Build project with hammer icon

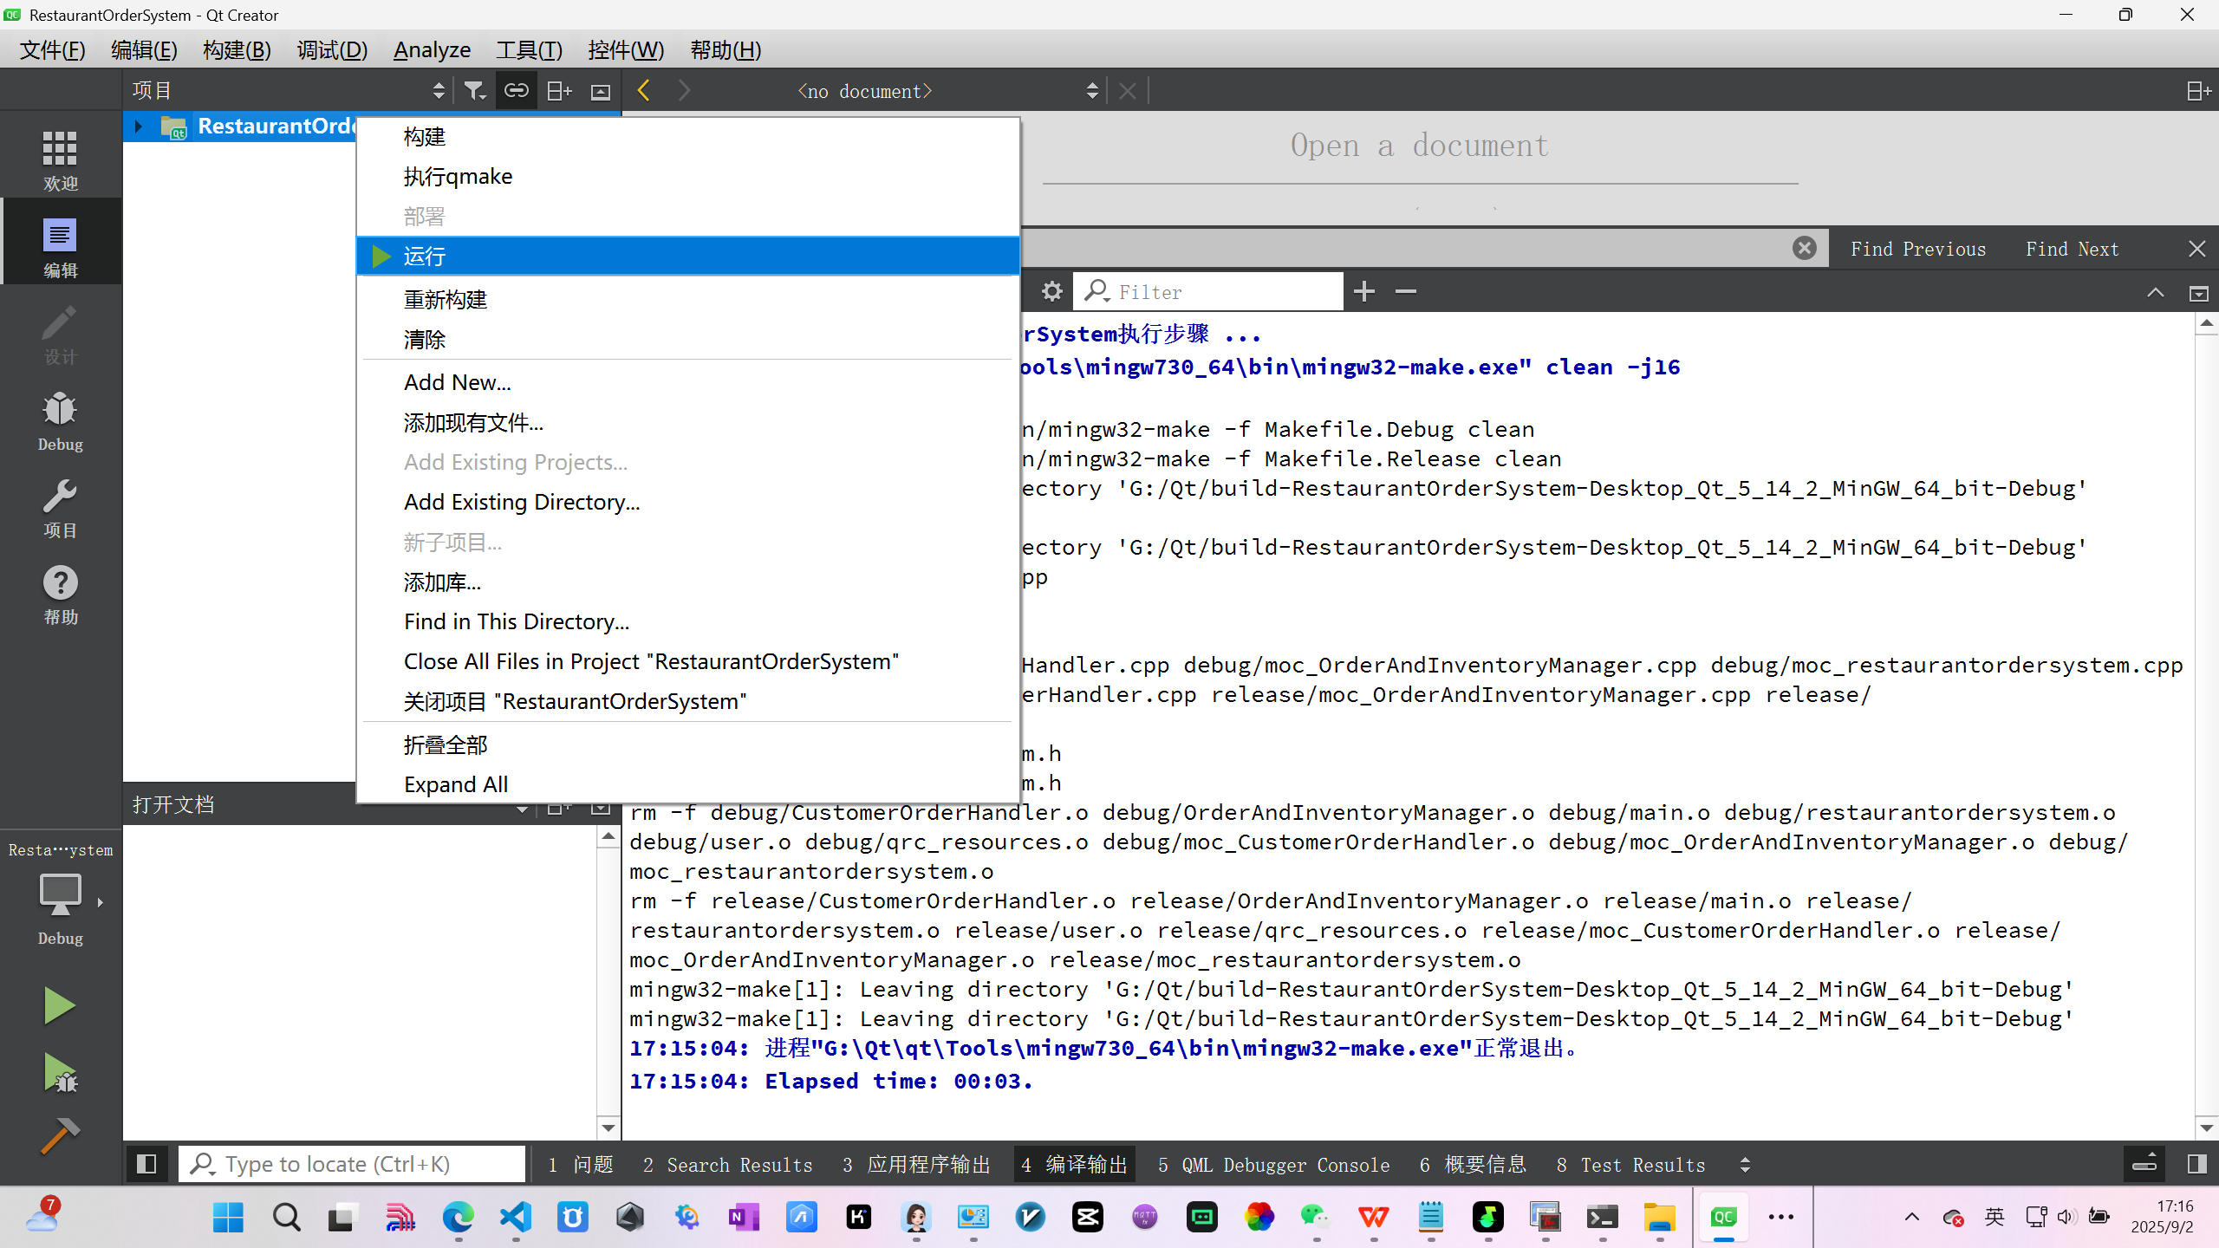pyautogui.click(x=59, y=1135)
